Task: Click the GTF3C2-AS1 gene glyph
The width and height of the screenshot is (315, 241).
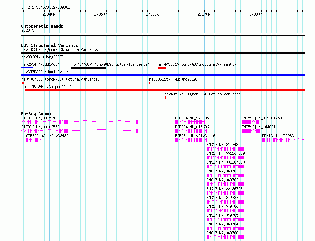Action: pyautogui.click(x=34, y=140)
